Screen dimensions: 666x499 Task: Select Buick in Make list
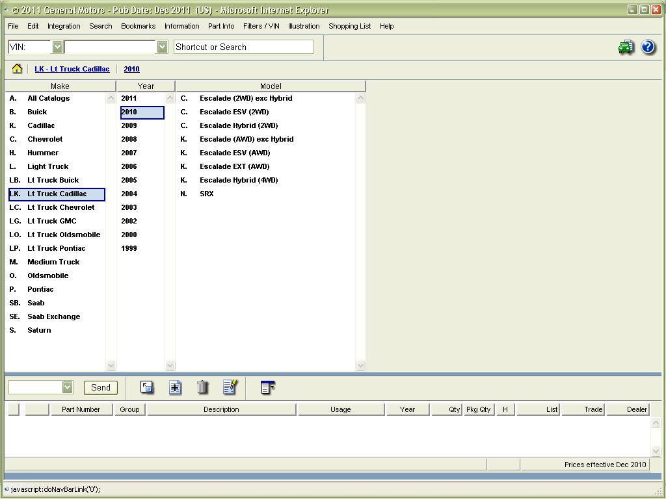click(x=57, y=112)
